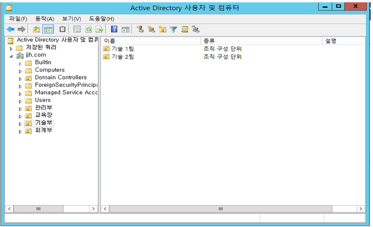373x227 pixels.
Task: Click the folder icon of 기술 1팀 row
Action: (x=106, y=49)
